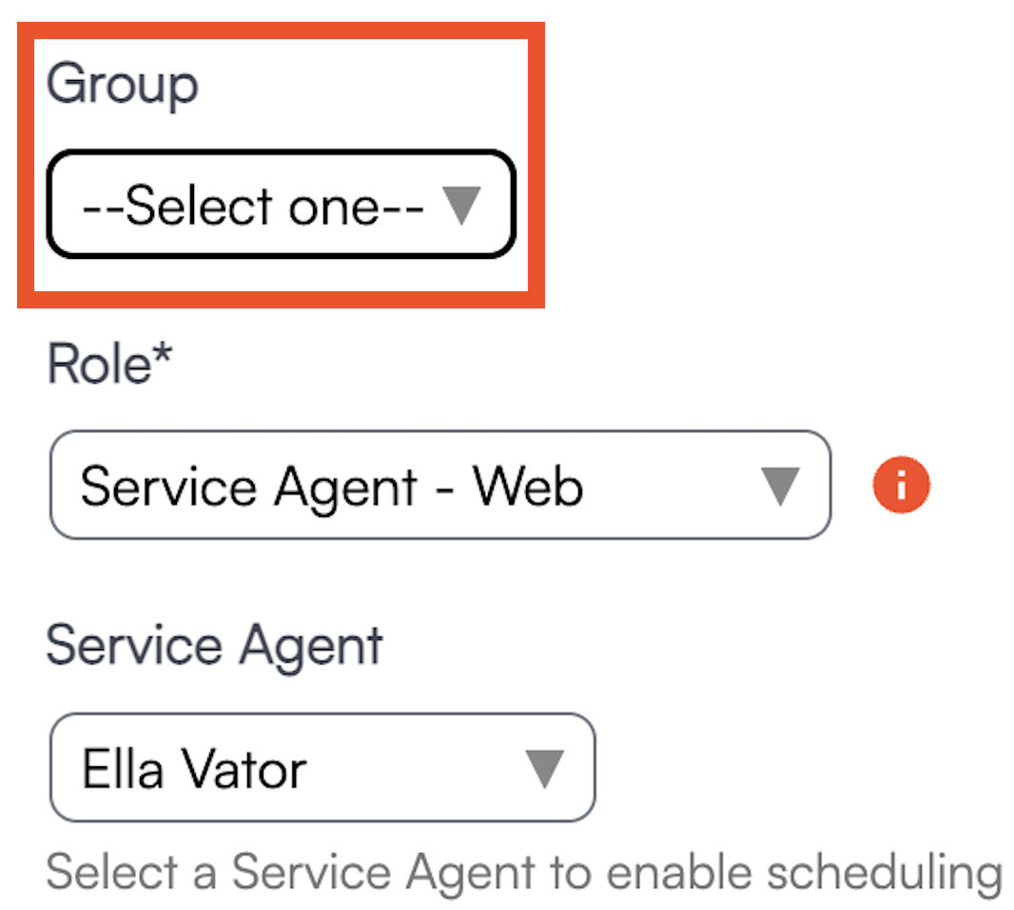Click the Service Agent field label
This screenshot has height=910, width=1014.
tap(214, 645)
